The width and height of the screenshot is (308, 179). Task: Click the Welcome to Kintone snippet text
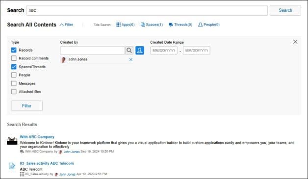[x=157, y=145]
